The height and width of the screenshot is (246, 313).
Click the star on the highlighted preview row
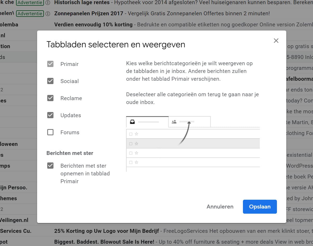(136, 143)
